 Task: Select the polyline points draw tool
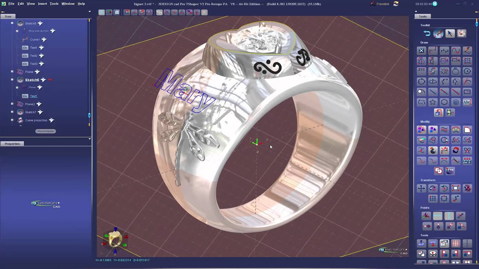(x=444, y=50)
